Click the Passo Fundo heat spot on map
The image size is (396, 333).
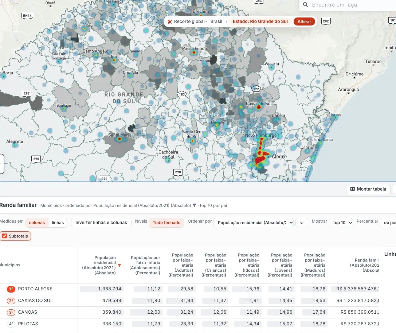[194, 52]
